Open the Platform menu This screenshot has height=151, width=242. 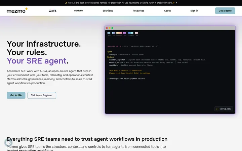pyautogui.click(x=78, y=11)
